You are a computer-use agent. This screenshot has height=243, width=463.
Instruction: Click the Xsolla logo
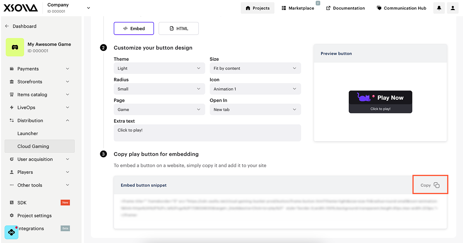21,8
